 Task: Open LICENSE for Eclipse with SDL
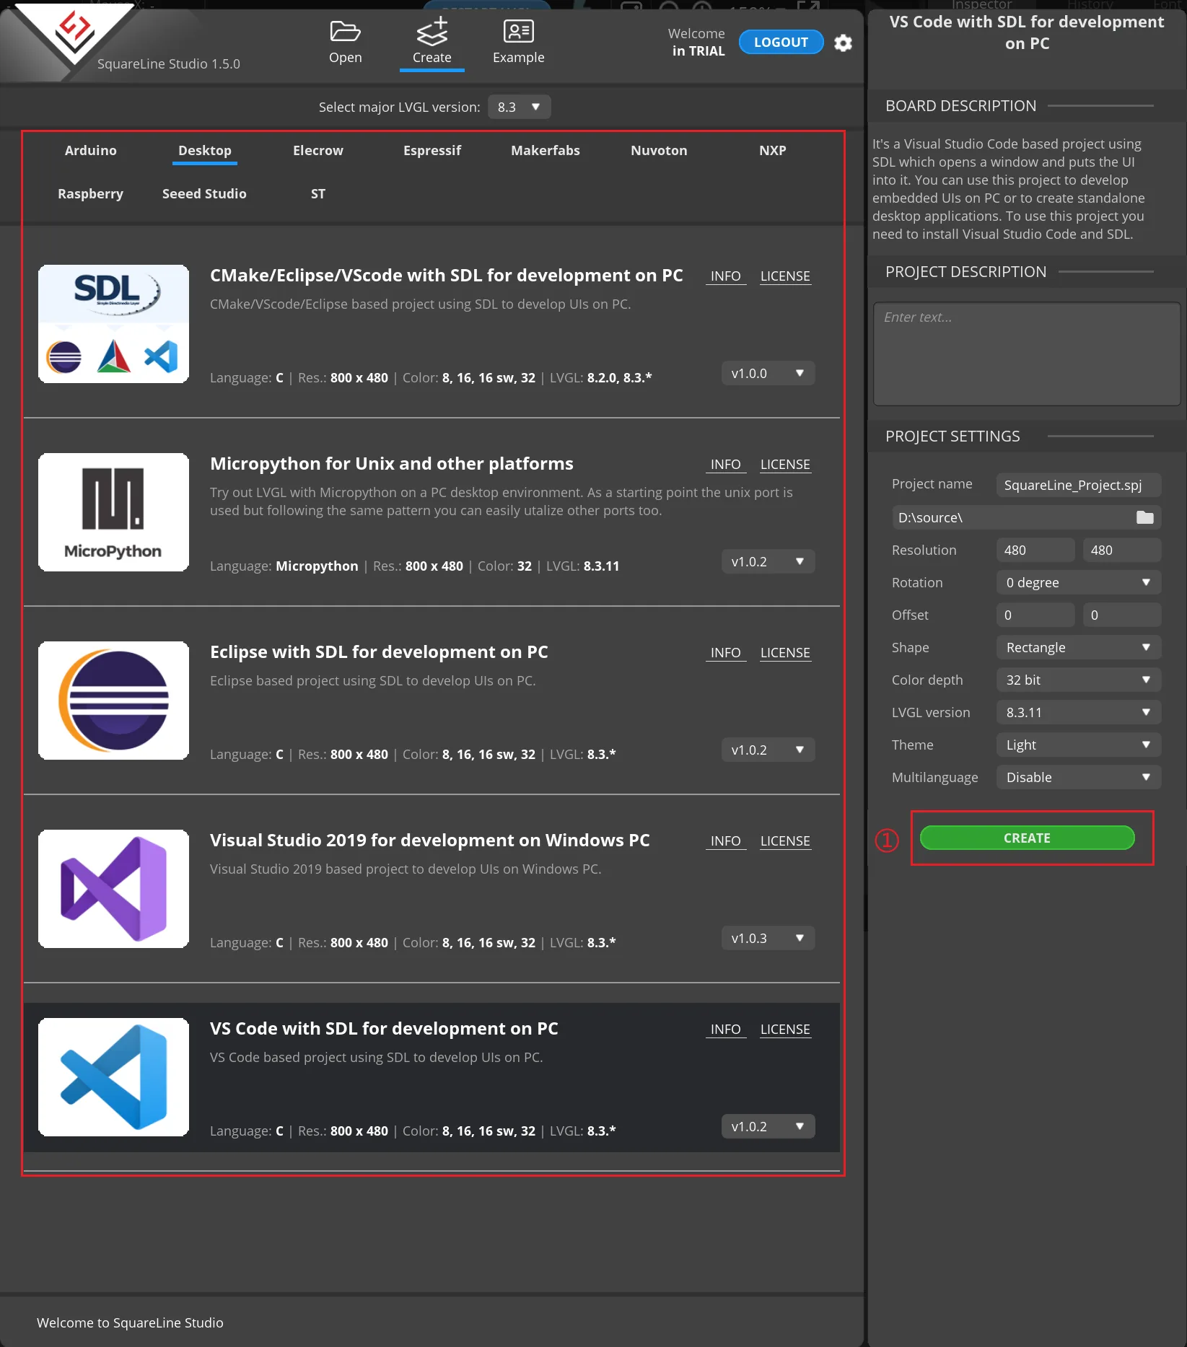[x=785, y=652]
